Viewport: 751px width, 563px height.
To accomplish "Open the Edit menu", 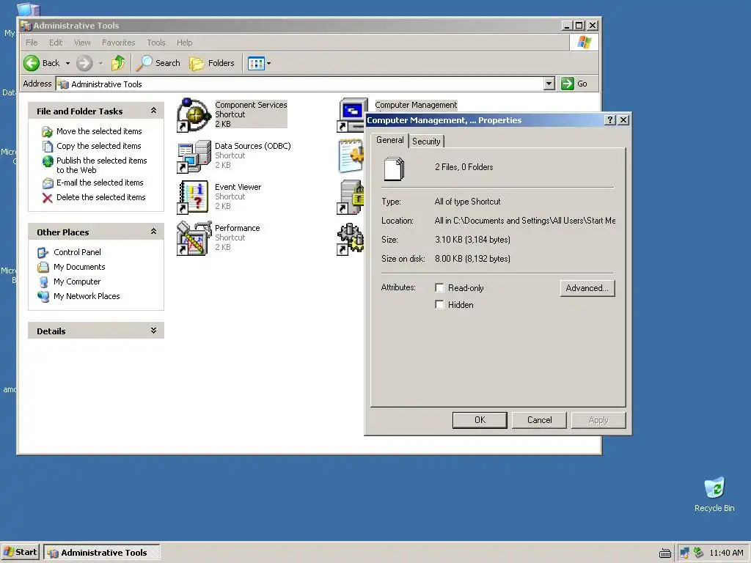I will [x=56, y=43].
